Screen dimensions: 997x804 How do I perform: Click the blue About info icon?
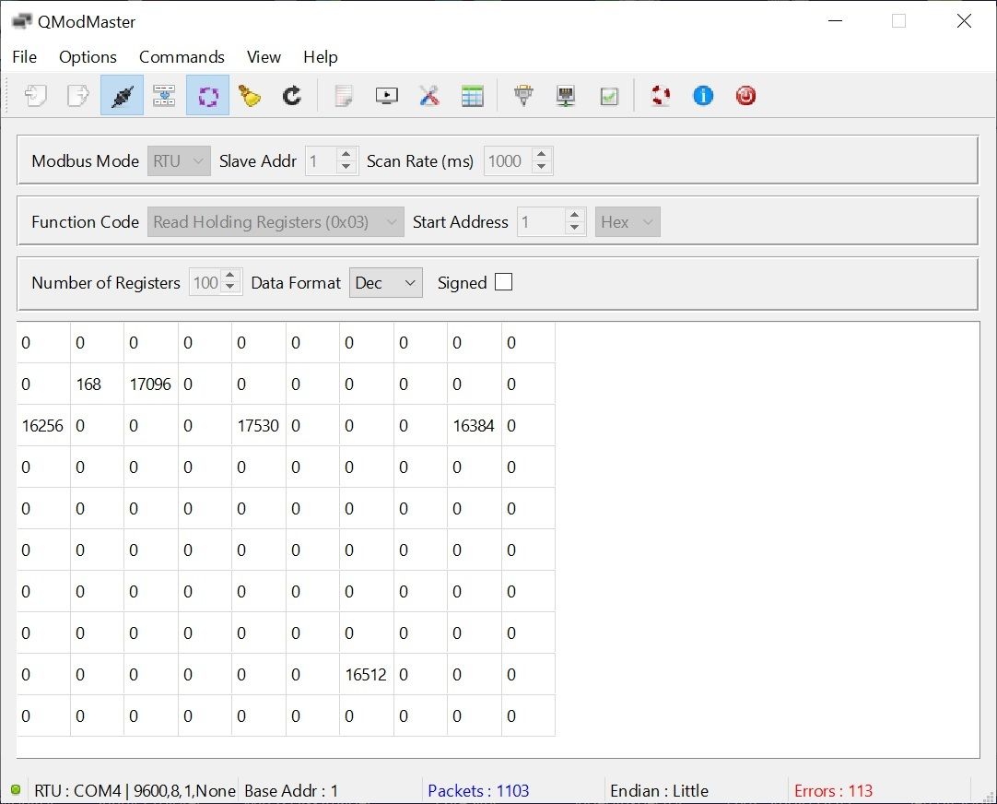tap(703, 95)
